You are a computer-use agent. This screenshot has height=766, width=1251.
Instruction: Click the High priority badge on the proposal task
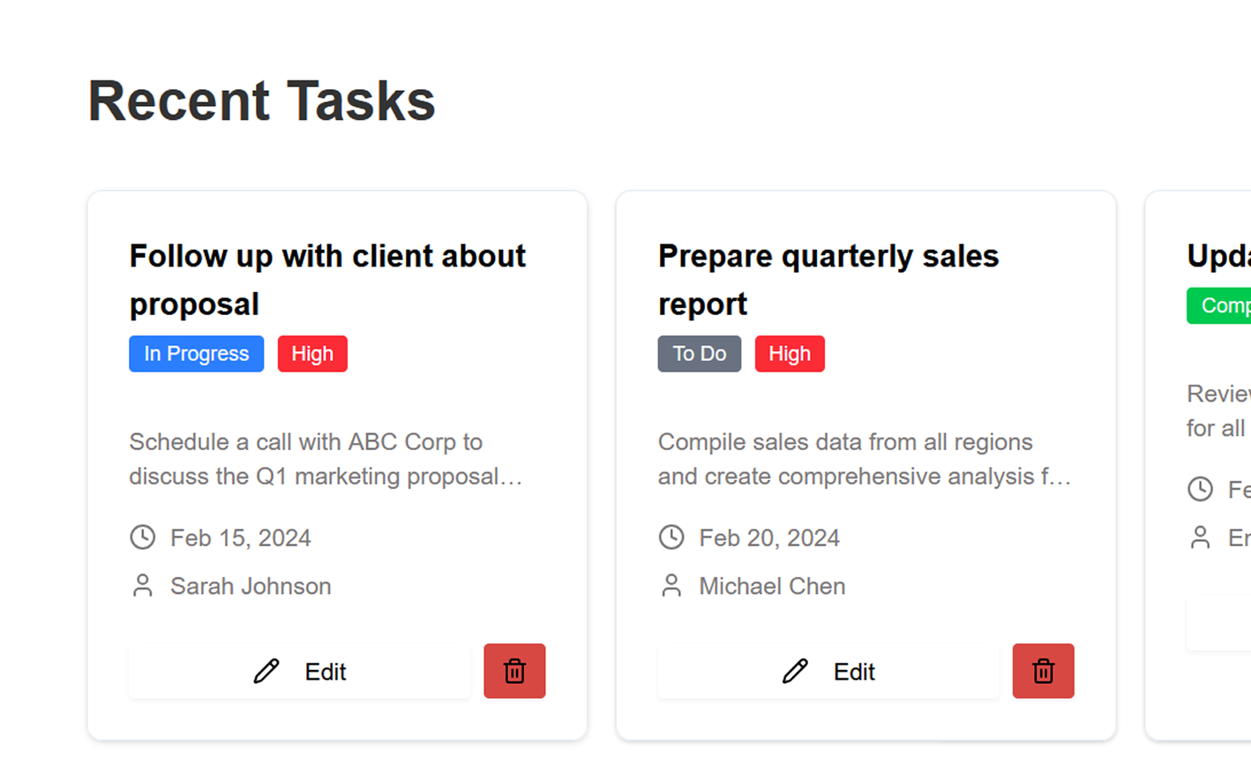pyautogui.click(x=312, y=353)
